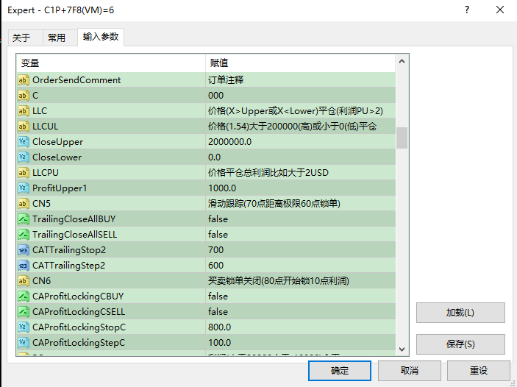
Task: Click the boolean icon beside TrailingCloseAllSELL
Action: (x=23, y=235)
